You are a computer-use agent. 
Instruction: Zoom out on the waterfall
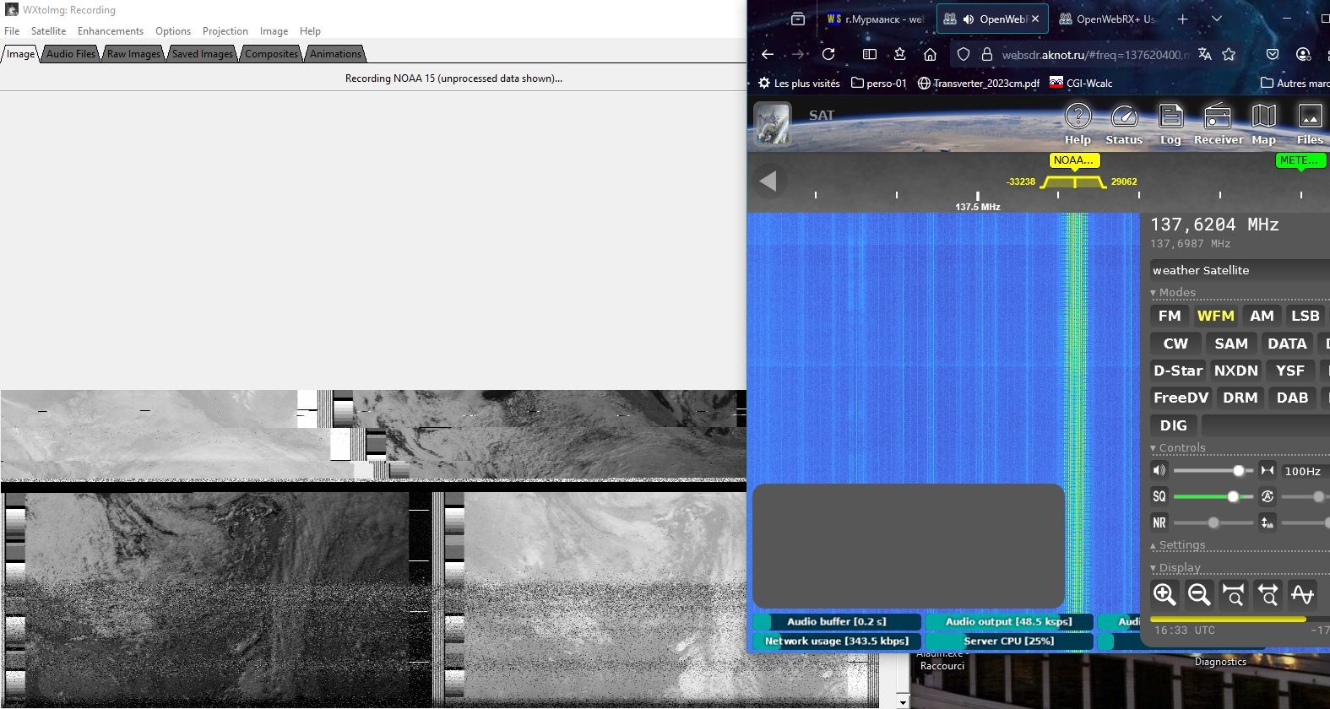pos(1199,594)
